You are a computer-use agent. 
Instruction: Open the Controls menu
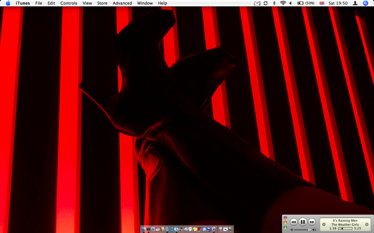tap(69, 3)
